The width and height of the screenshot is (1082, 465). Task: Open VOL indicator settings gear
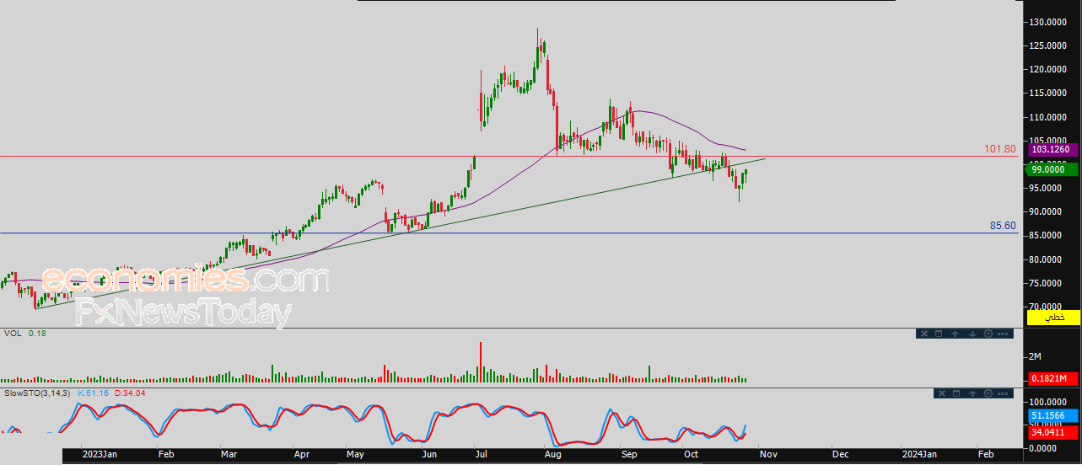point(988,334)
